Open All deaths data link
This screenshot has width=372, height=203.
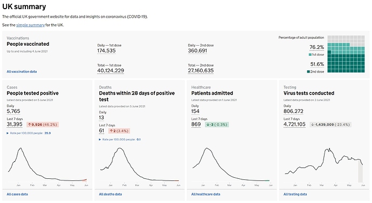(x=111, y=194)
